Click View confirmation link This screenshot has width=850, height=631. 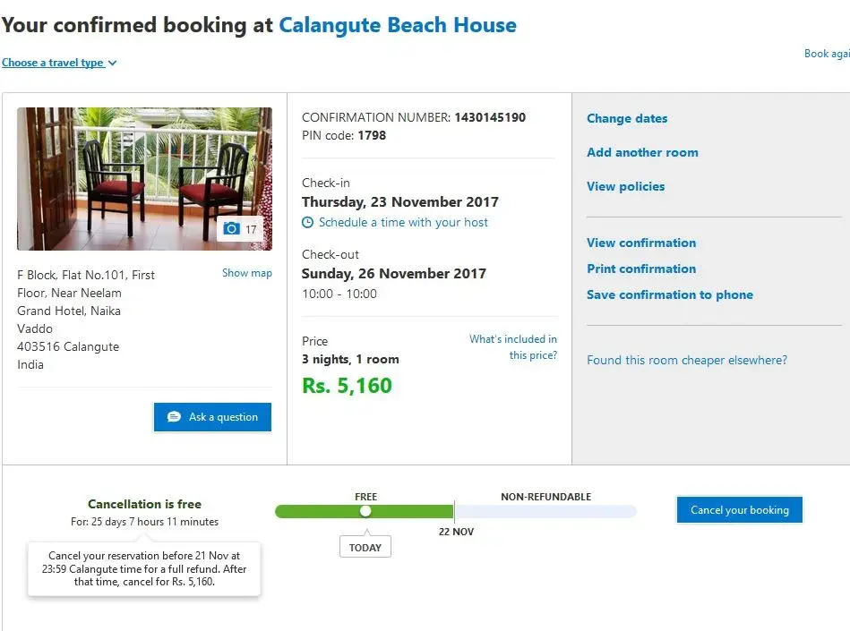[641, 243]
